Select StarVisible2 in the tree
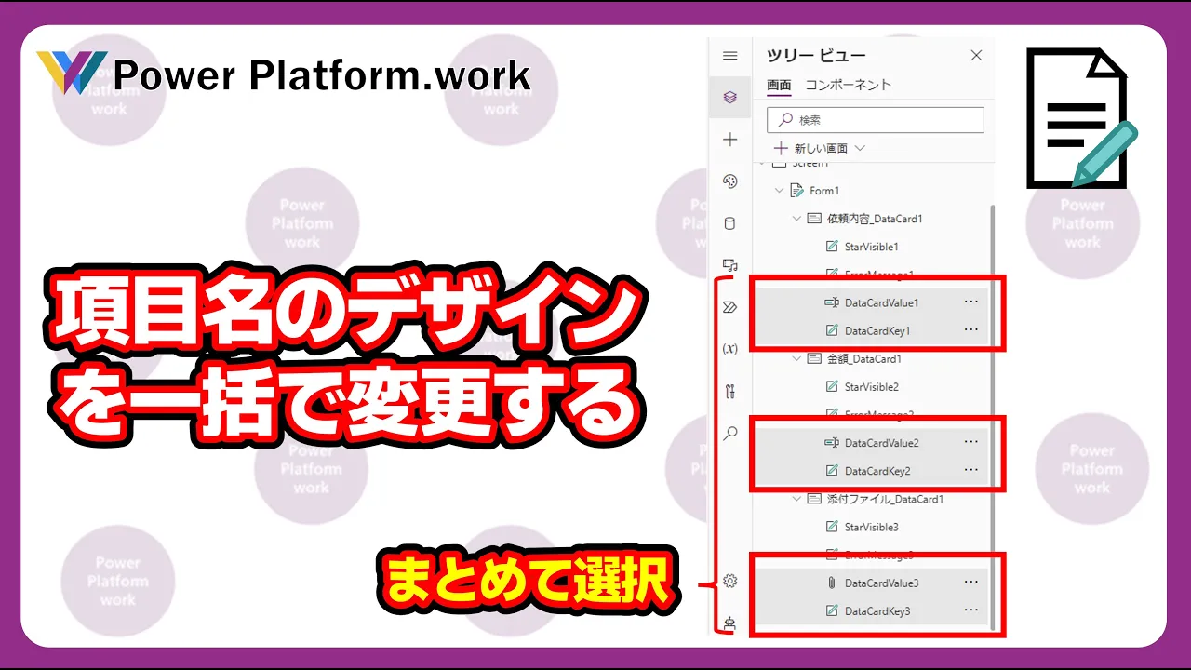Screen dimensions: 1191x670 click(x=872, y=386)
